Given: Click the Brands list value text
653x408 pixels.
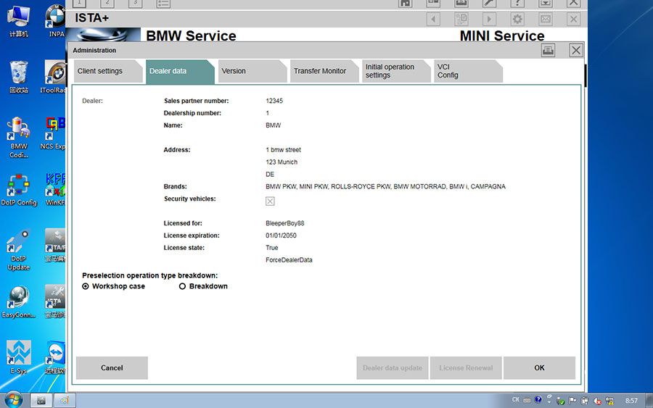Looking at the screenshot, I should point(385,187).
